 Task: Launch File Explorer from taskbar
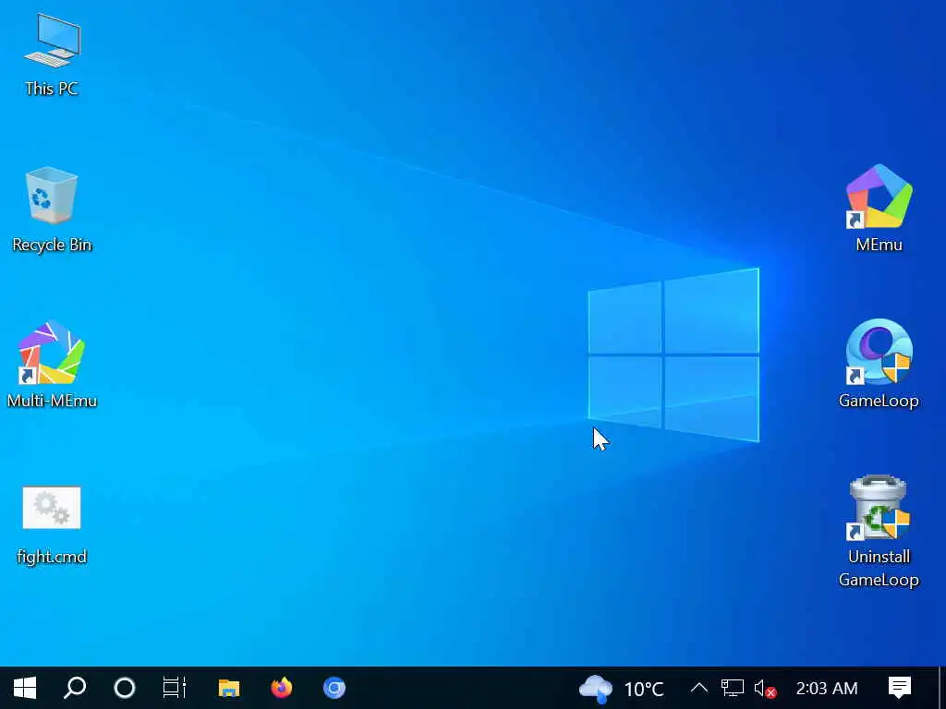pos(229,688)
